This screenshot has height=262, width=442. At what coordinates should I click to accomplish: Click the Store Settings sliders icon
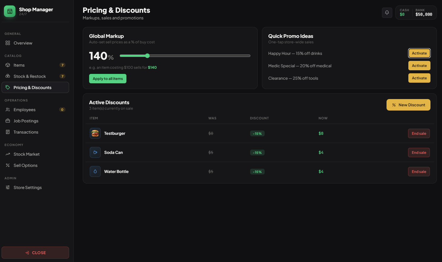pyautogui.click(x=8, y=187)
